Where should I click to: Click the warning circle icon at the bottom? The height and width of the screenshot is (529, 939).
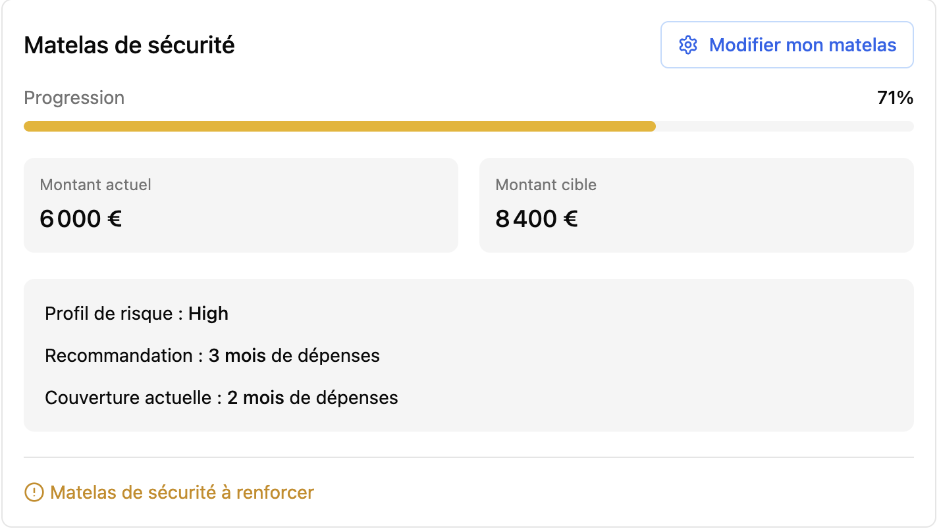[34, 492]
